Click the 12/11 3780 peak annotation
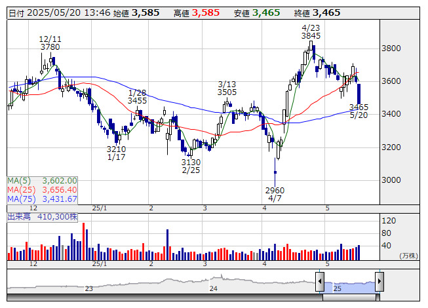428x308 pixels. click(50, 43)
